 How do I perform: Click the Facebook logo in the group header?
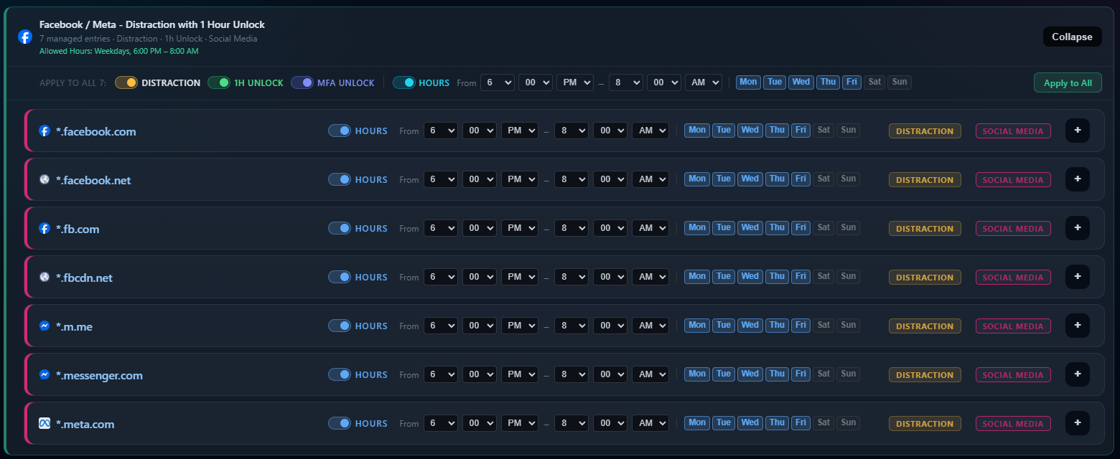[25, 37]
